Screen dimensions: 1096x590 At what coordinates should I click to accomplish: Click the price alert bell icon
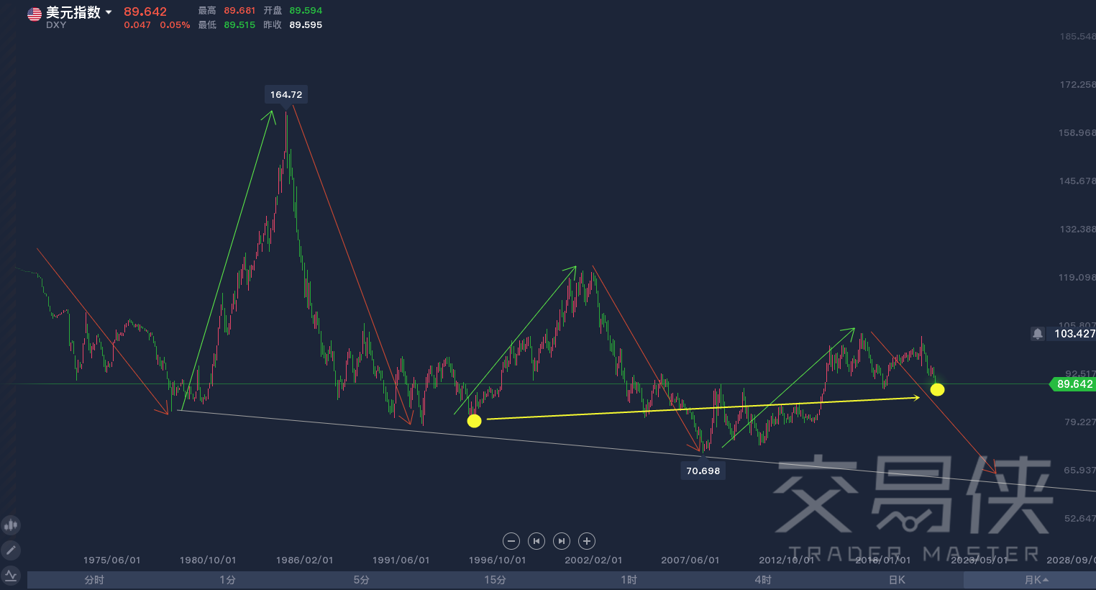tap(1038, 334)
